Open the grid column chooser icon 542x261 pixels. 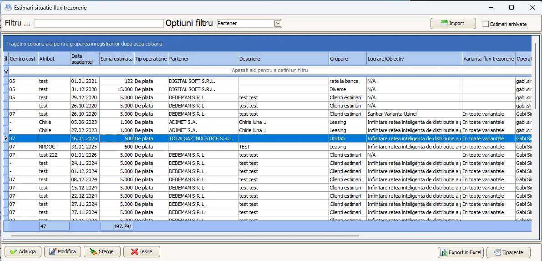[x=6, y=59]
